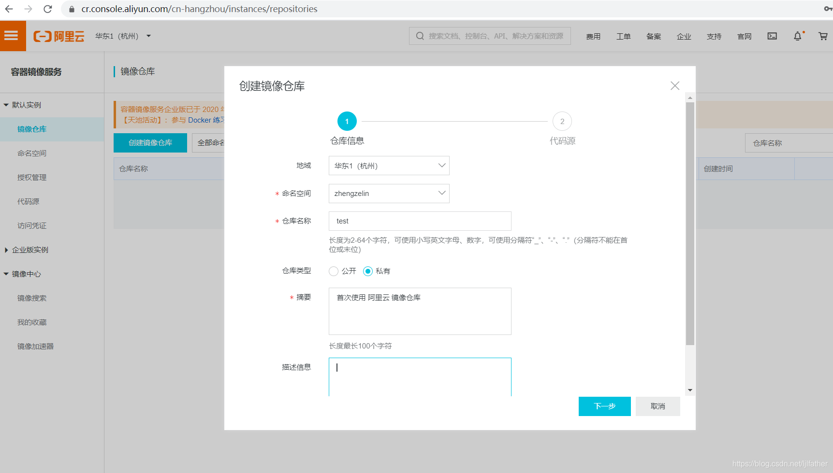Viewport: 833px width, 473px height.
Task: Click the top search box
Action: coord(490,36)
